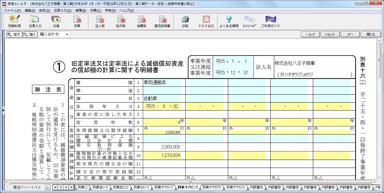Image resolution: width=384 pixels, height=193 pixels.
Task: Click the 次へ button
Action: click(350, 34)
